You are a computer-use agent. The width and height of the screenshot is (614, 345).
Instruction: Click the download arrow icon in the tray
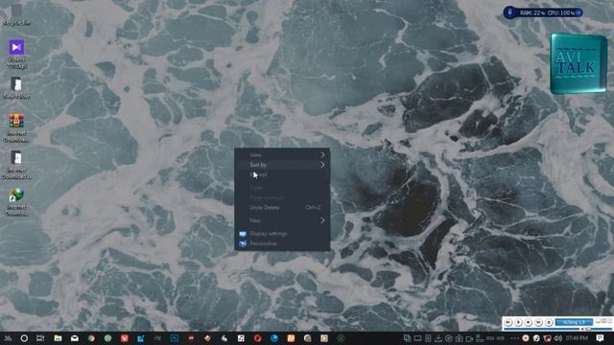coord(438,338)
